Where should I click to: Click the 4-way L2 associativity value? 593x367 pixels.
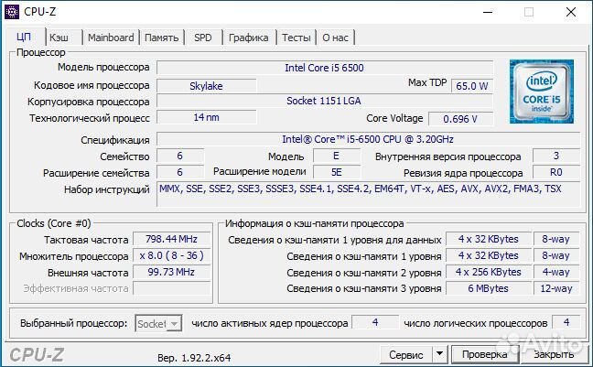point(556,272)
